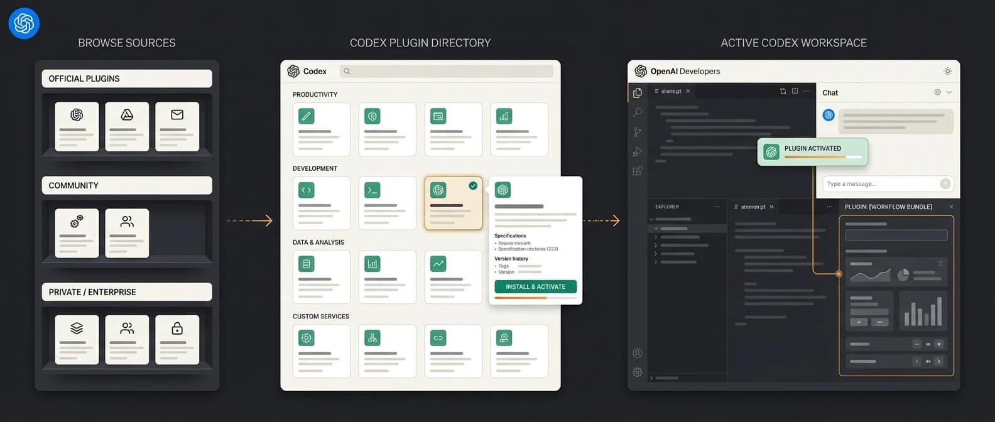Collapse the top Explorer tree folder
The width and height of the screenshot is (995, 422).
point(651,219)
